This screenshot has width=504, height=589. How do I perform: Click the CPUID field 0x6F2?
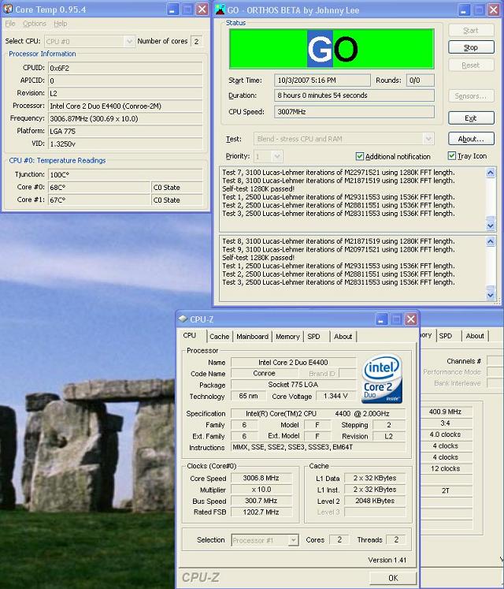125,68
